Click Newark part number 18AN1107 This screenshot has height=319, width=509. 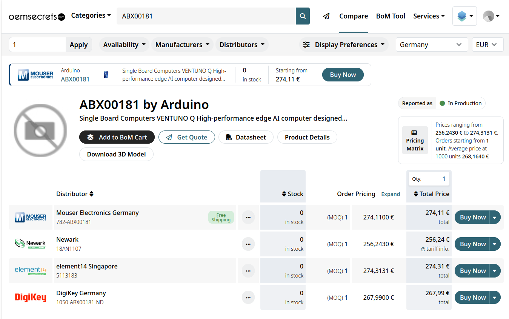pyautogui.click(x=69, y=249)
